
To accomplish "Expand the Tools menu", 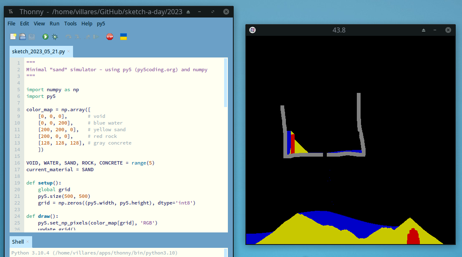I will pos(70,24).
